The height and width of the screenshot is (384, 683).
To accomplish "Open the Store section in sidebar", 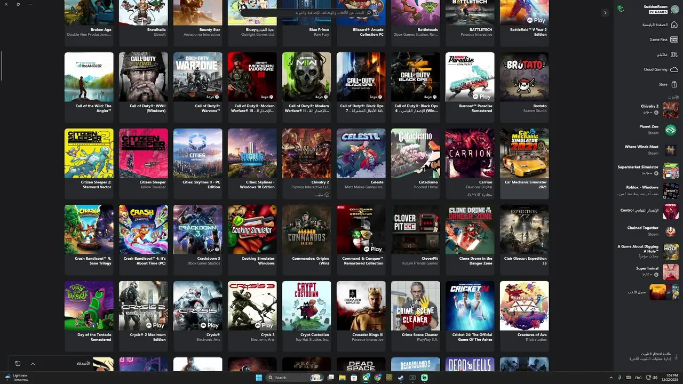I will tap(668, 84).
